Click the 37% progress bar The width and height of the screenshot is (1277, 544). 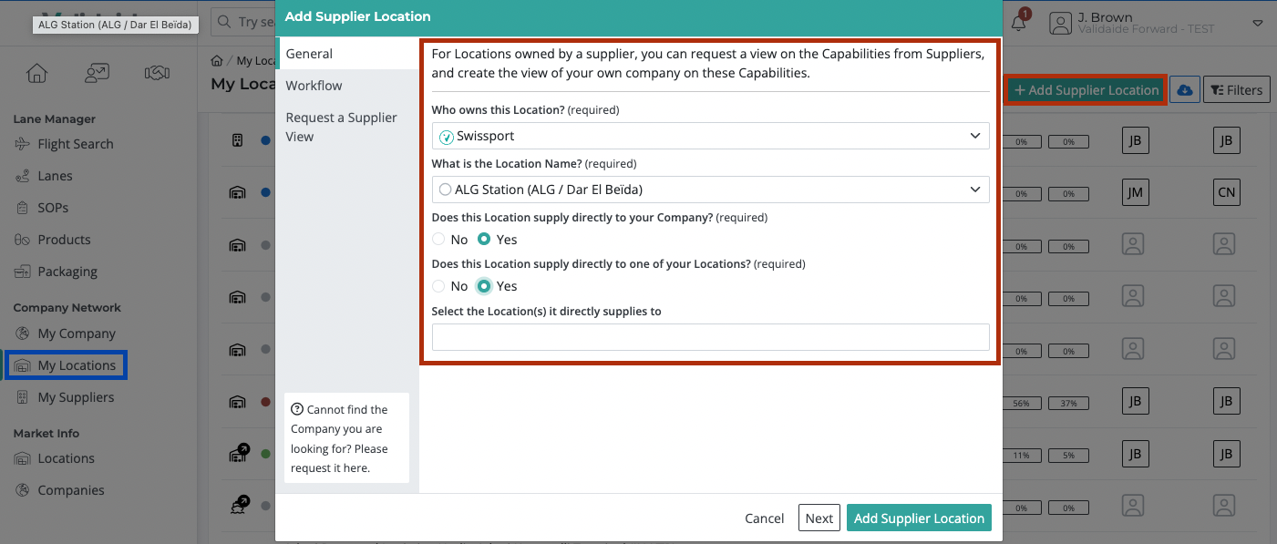coord(1068,402)
